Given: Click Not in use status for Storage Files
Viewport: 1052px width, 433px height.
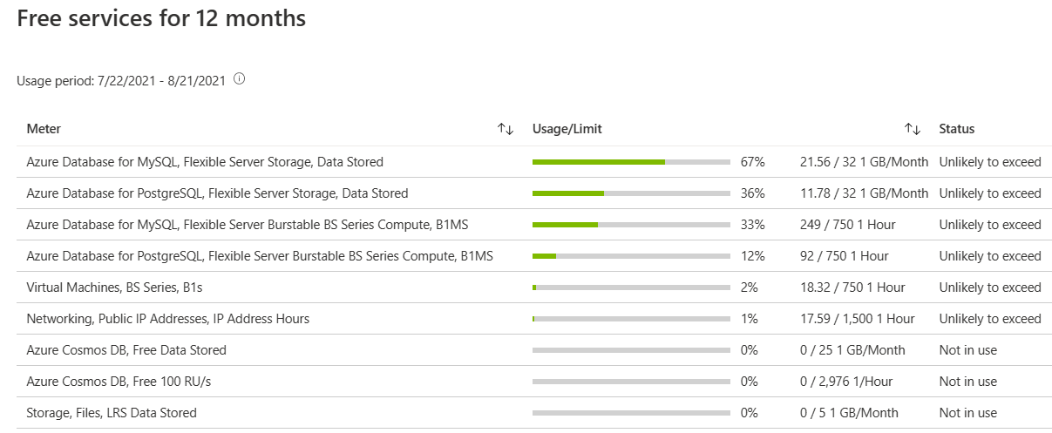Looking at the screenshot, I should tap(967, 413).
